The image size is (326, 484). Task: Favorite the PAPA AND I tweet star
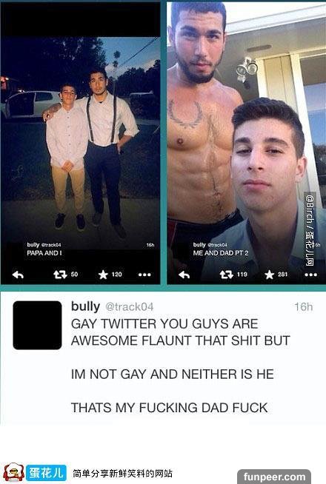(x=103, y=275)
